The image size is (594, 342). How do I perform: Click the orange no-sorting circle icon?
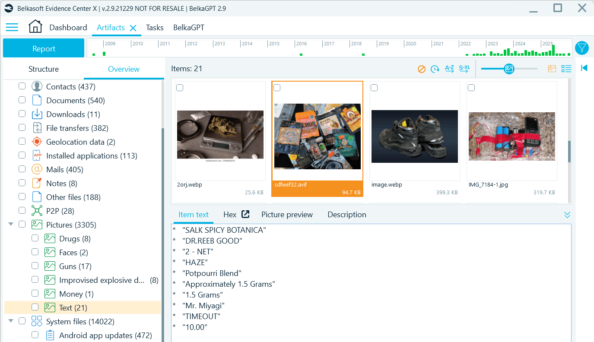(422, 69)
